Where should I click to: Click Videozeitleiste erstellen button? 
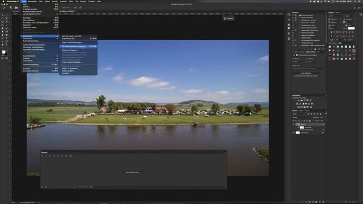132,172
